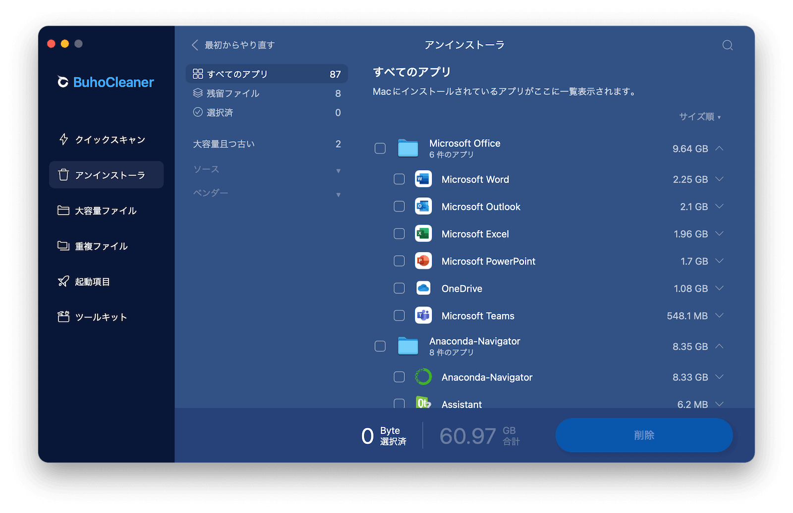Image resolution: width=793 pixels, height=513 pixels.
Task: Click the OneDrive name text
Action: (462, 288)
